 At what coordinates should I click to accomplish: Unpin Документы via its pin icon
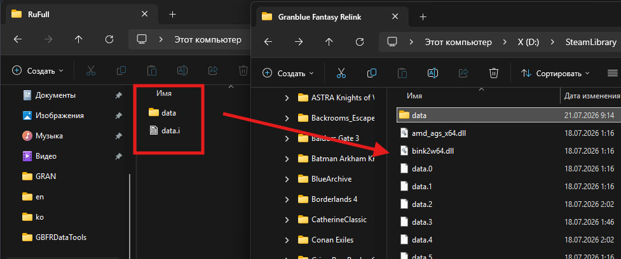pyautogui.click(x=118, y=95)
